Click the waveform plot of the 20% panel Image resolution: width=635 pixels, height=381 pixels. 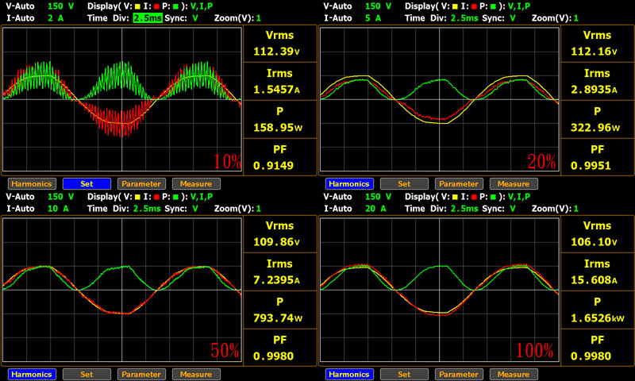tap(440, 99)
